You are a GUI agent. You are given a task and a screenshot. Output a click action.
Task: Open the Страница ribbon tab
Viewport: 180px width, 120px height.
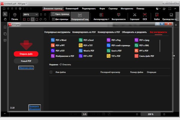tap(113, 9)
